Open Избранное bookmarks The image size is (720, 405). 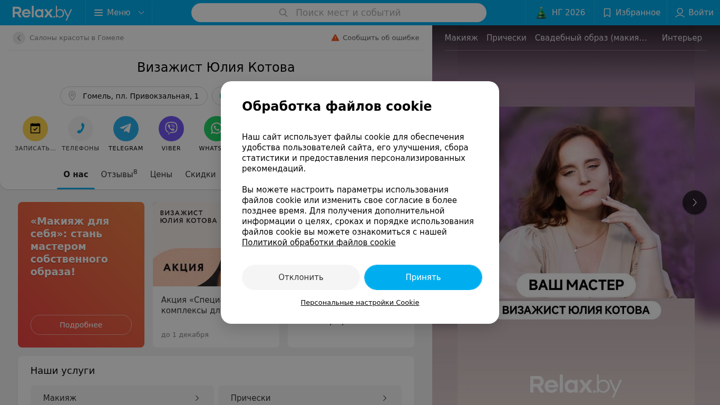coord(631,13)
